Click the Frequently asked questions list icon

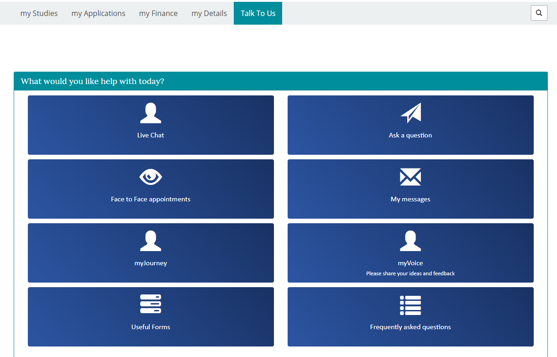(x=410, y=305)
